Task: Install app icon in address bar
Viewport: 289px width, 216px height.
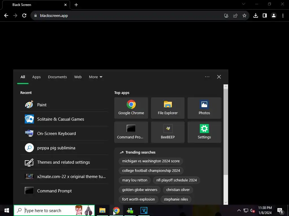Action: 226,16
